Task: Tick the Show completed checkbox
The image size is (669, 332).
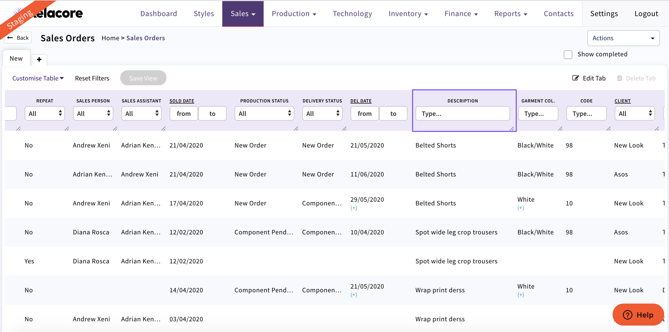Action: click(x=568, y=54)
